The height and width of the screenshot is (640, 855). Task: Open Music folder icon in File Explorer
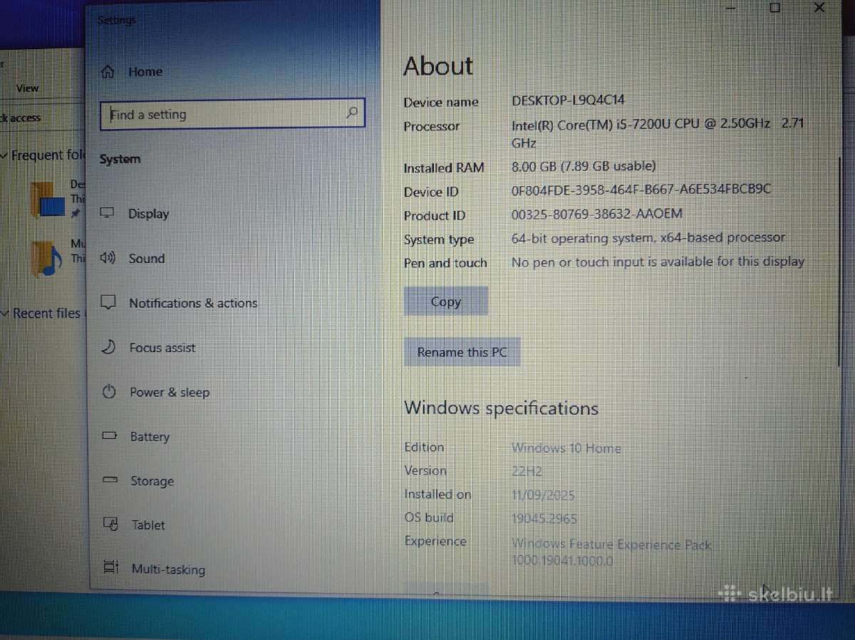(x=48, y=258)
